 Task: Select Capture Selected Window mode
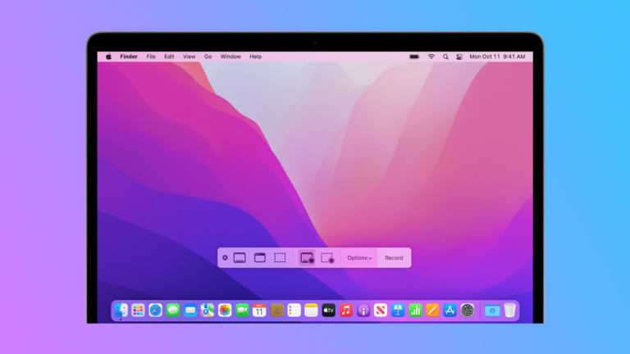coord(260,257)
